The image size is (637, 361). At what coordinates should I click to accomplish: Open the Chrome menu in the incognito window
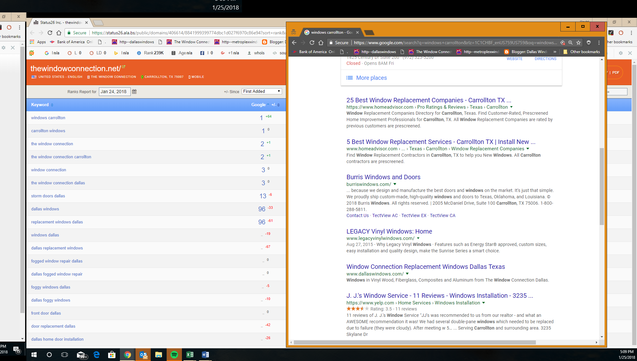click(x=599, y=43)
